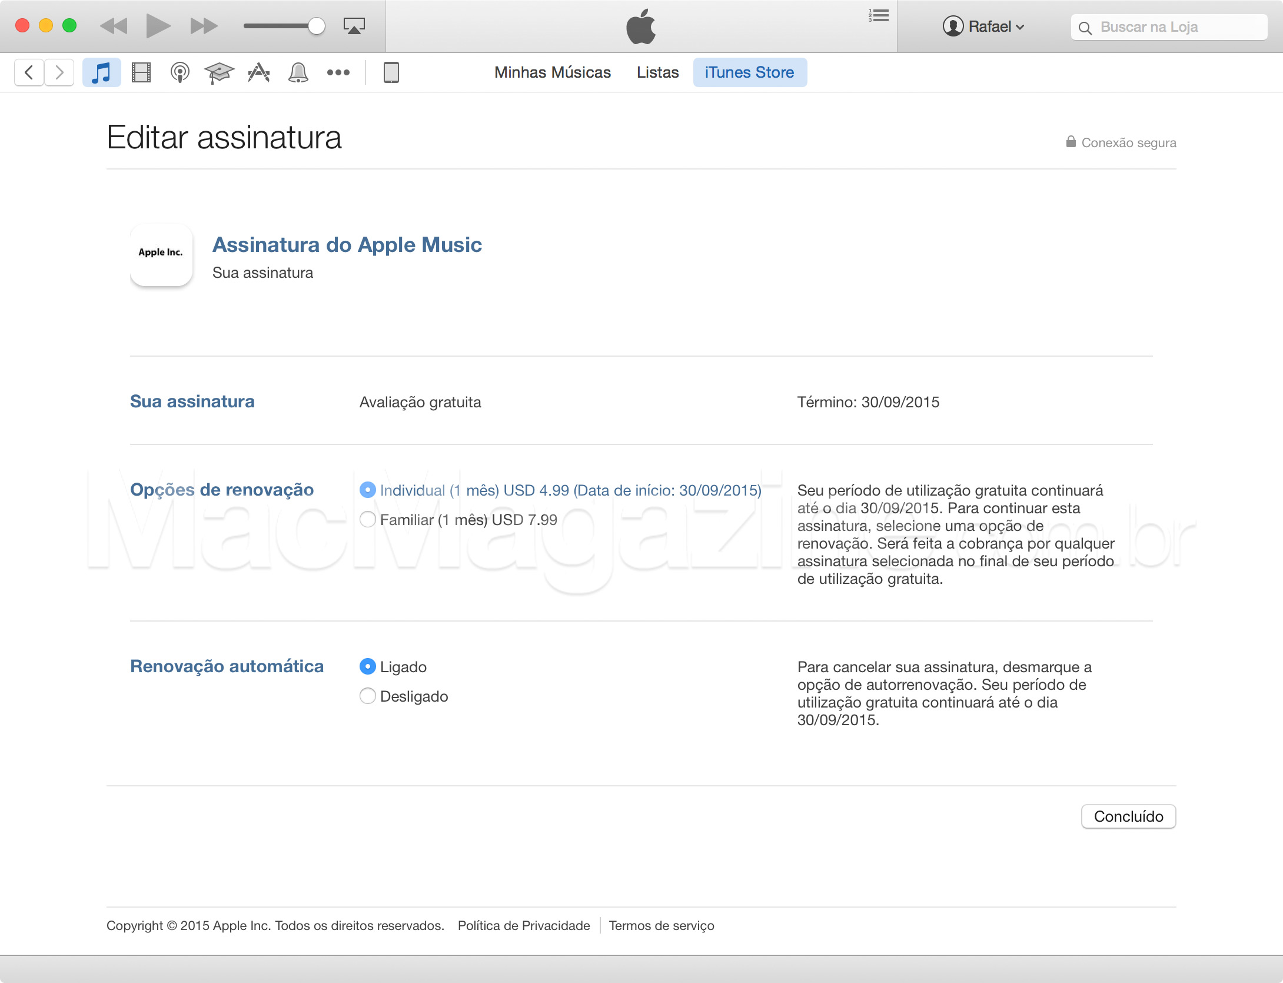Open the Up Next list icon
1283x983 pixels.
point(879,16)
